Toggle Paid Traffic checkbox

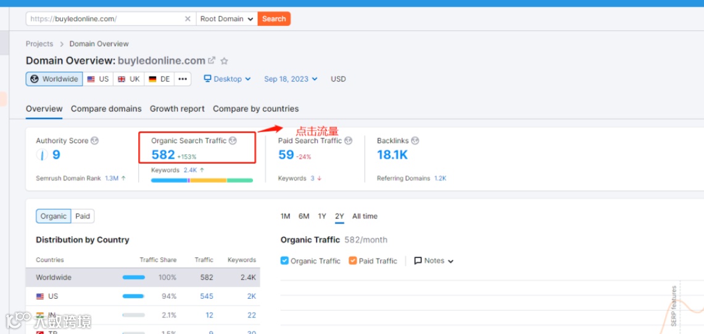[352, 261]
